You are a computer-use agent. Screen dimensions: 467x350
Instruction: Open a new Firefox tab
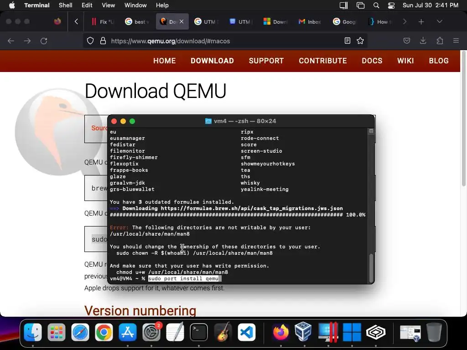pos(421,21)
